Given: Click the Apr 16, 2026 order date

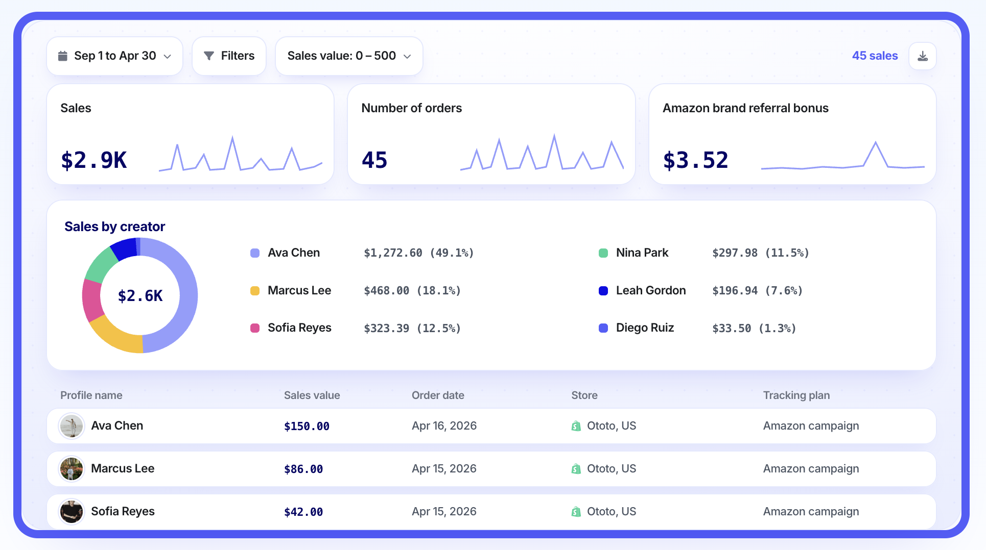Looking at the screenshot, I should click(444, 426).
